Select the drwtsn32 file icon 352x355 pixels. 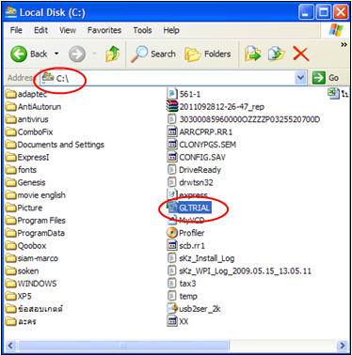pos(171,182)
